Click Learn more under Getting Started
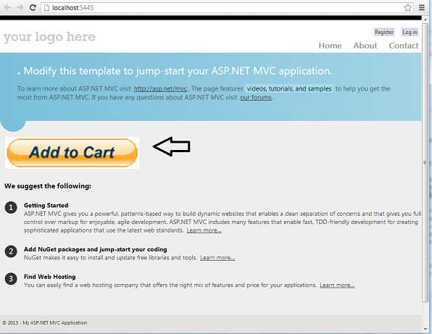 (204, 230)
